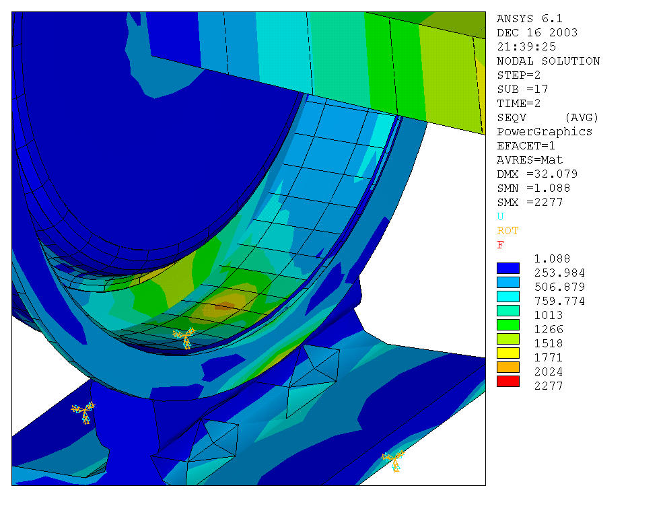Click the TIME=2 text

point(519,103)
